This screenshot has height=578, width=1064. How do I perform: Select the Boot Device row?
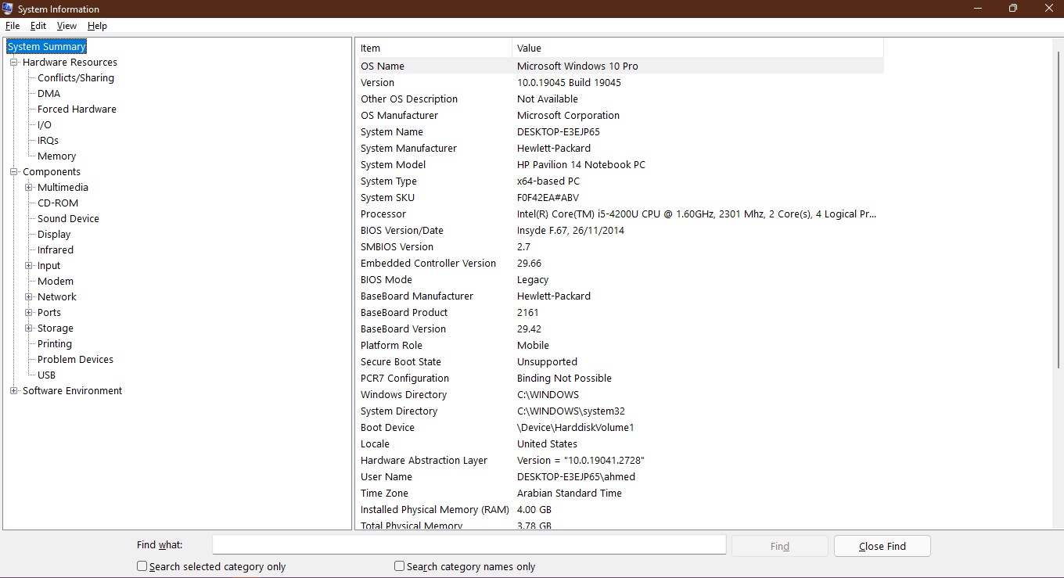coord(621,428)
